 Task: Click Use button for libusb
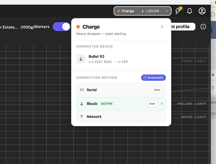[x=152, y=104]
